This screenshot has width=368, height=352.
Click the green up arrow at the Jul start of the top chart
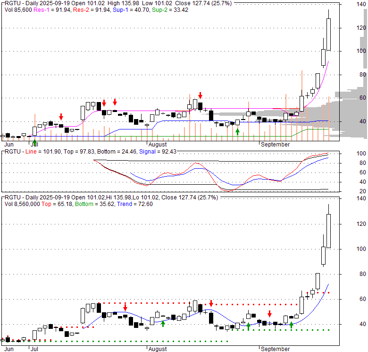coord(34,142)
